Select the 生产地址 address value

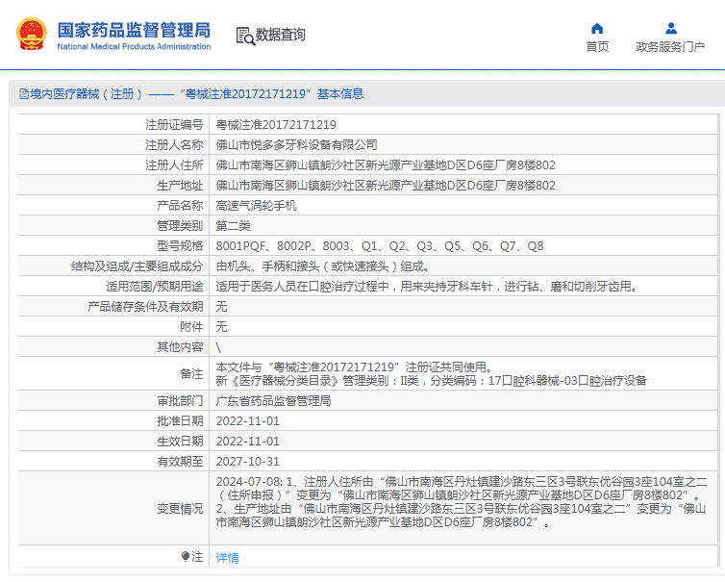pos(386,186)
